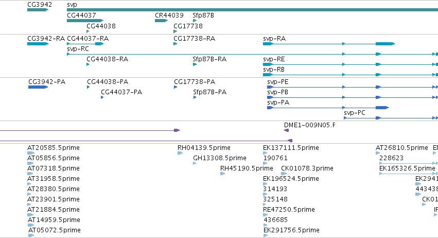Click protein CG44038-PA
Image resolution: width=438 pixels, height=238 pixels.
point(108,82)
